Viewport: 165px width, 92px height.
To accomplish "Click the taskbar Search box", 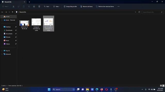I will 63,89.
